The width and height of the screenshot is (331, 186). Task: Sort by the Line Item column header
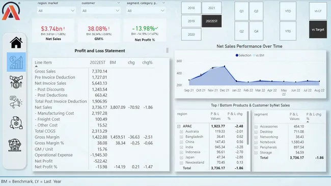point(43,63)
